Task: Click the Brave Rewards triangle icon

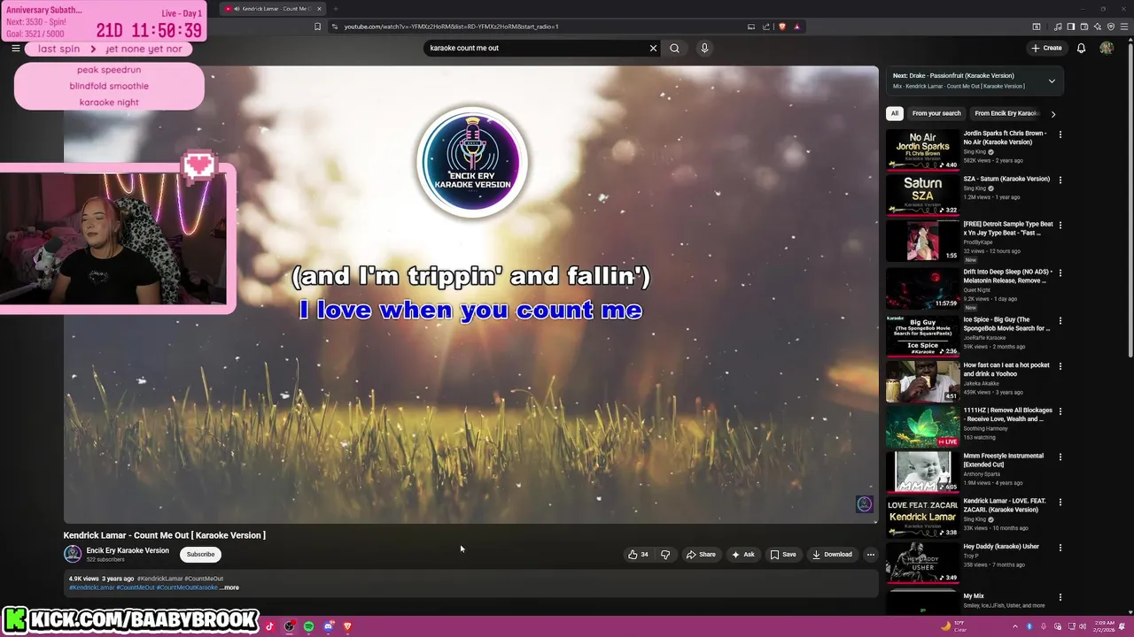Action: [x=796, y=27]
